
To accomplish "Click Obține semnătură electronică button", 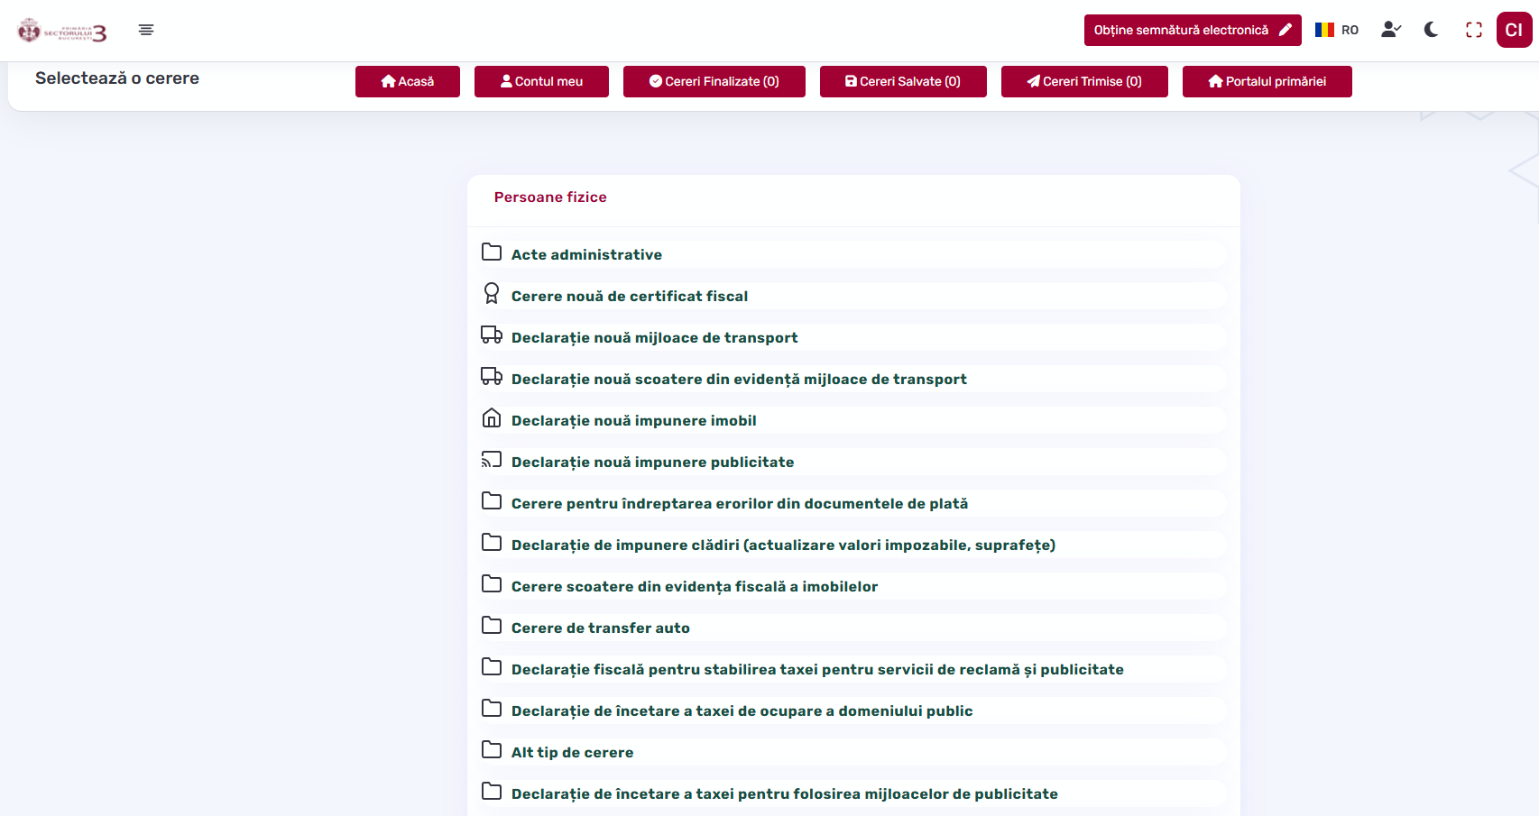I will [x=1192, y=30].
